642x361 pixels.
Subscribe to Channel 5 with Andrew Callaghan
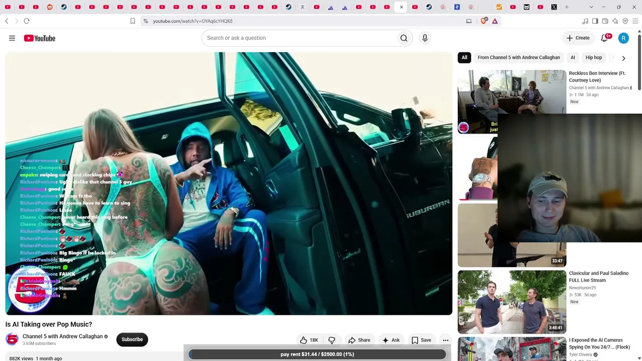pos(132,339)
